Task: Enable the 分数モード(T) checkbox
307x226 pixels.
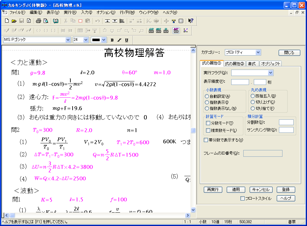Action: [208, 123]
